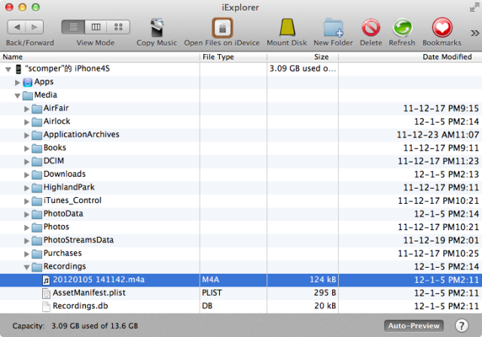The height and width of the screenshot is (337, 482).
Task: Open Files on iDevice toolbar icon
Action: pos(222,28)
